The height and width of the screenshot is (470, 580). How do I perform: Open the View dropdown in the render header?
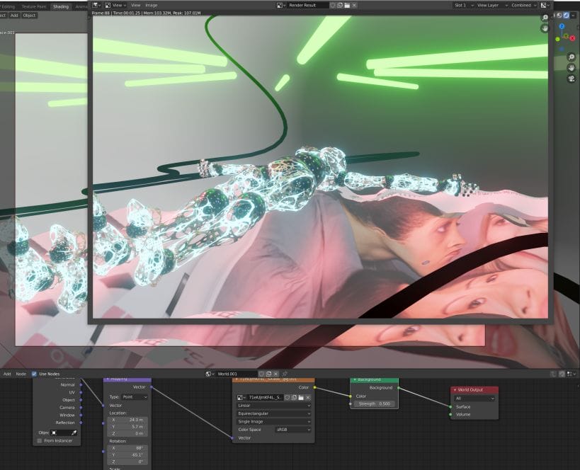(117, 5)
